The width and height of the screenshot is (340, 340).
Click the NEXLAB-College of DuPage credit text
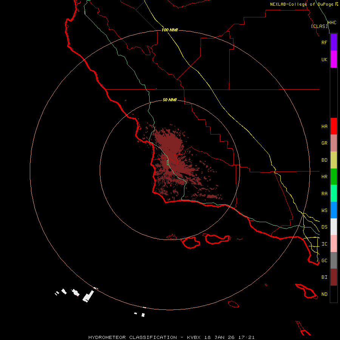click(x=301, y=4)
